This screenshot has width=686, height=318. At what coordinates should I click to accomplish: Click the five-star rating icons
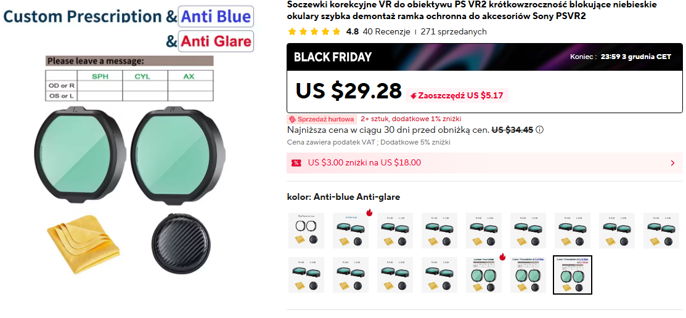pyautogui.click(x=314, y=31)
